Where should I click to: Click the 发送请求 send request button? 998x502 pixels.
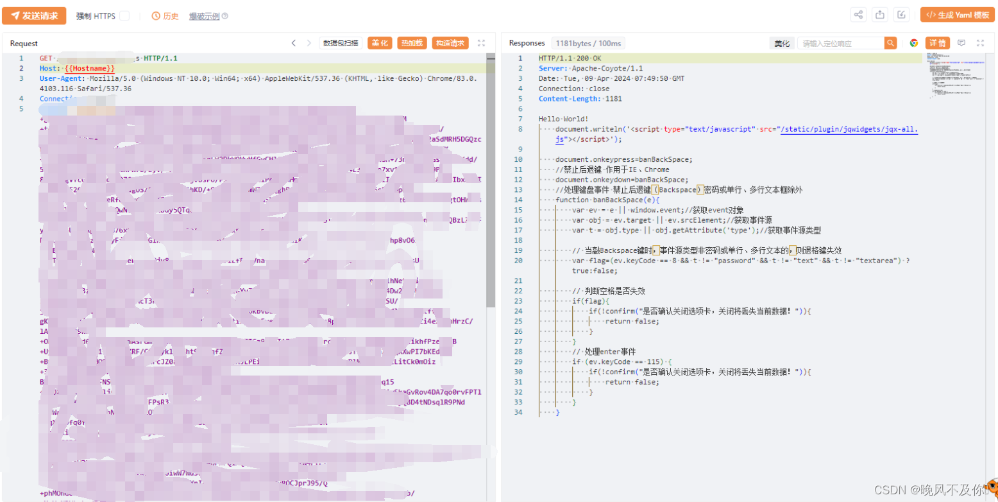tap(35, 16)
